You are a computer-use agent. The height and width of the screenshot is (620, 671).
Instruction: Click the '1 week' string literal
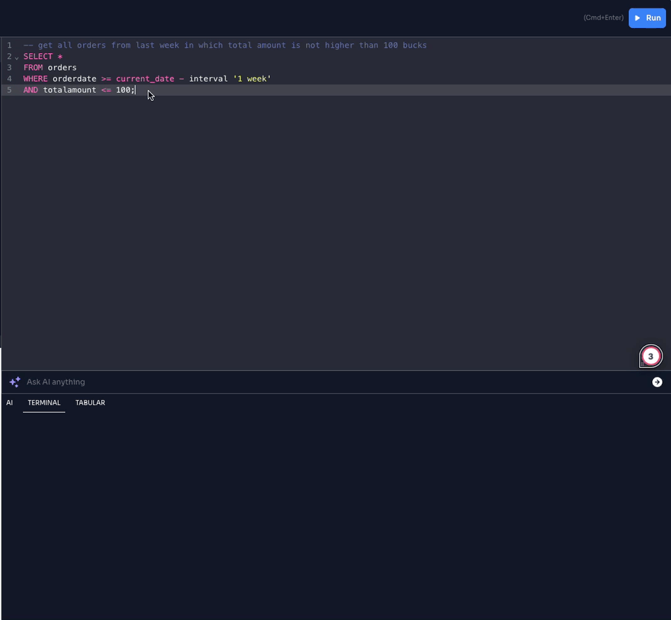pyautogui.click(x=252, y=79)
